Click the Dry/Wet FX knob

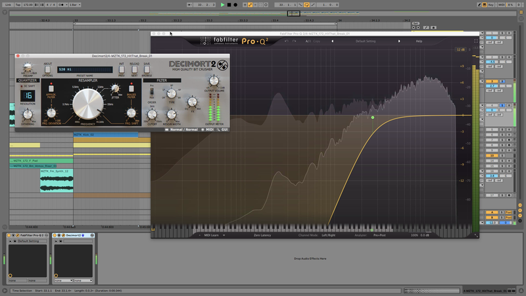click(x=192, y=101)
